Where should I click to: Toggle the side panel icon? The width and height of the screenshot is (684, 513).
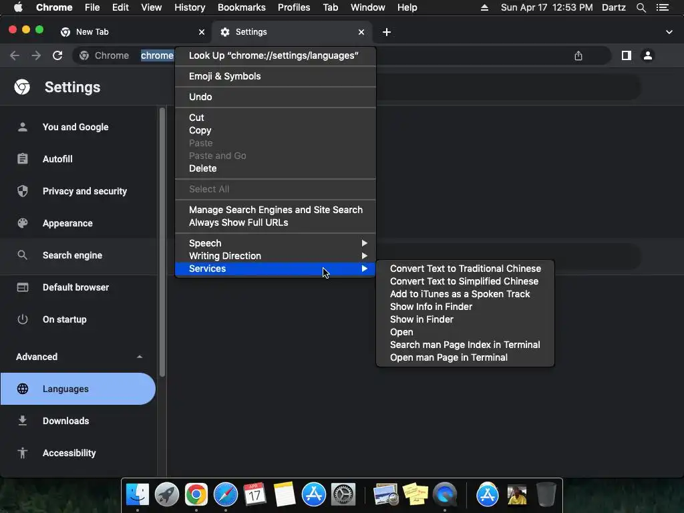pos(627,55)
